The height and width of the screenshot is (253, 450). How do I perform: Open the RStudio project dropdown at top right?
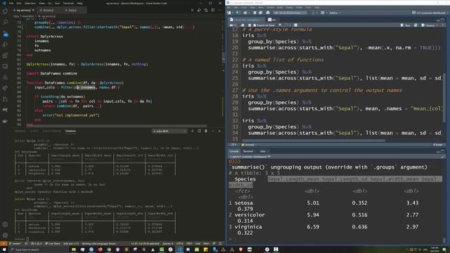tap(430, 13)
